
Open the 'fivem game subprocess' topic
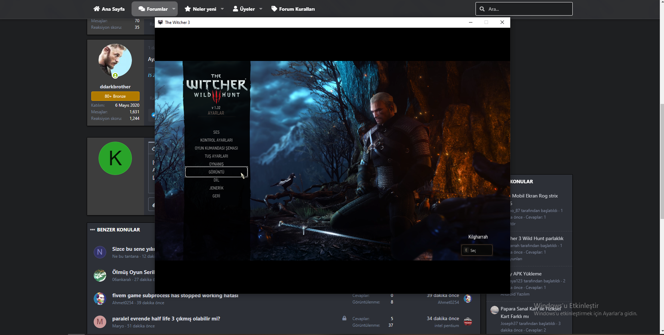(x=175, y=296)
